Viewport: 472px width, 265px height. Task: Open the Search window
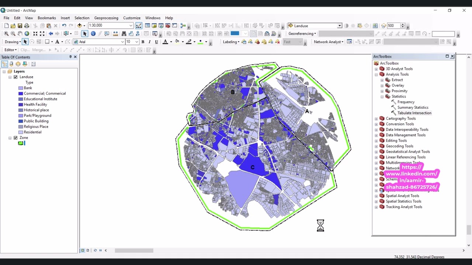click(x=161, y=26)
